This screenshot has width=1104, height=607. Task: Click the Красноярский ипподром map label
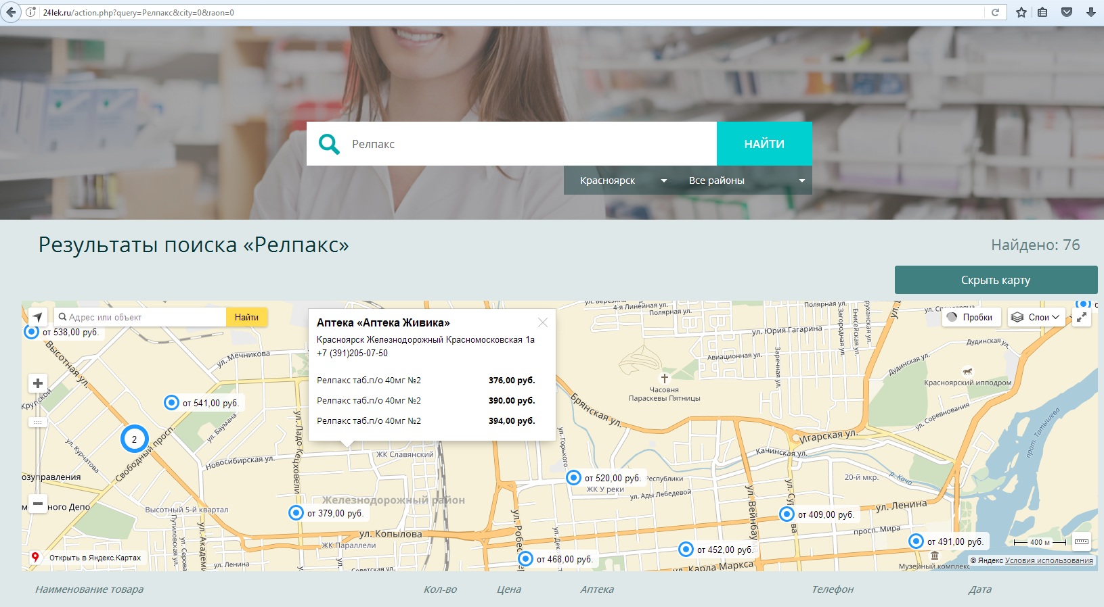pyautogui.click(x=967, y=383)
